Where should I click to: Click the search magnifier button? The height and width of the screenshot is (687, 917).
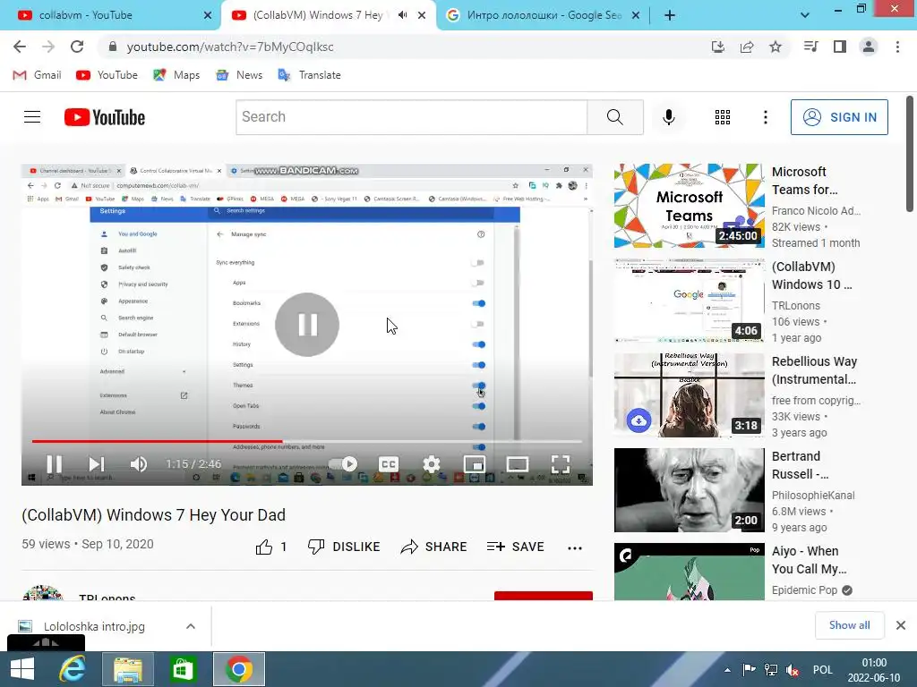tap(615, 117)
